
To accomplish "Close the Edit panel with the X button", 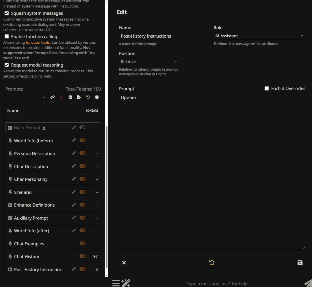I will [124, 263].
